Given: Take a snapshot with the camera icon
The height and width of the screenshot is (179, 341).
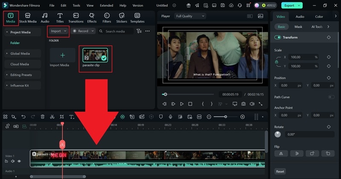Looking at the screenshot, I should (243, 104).
